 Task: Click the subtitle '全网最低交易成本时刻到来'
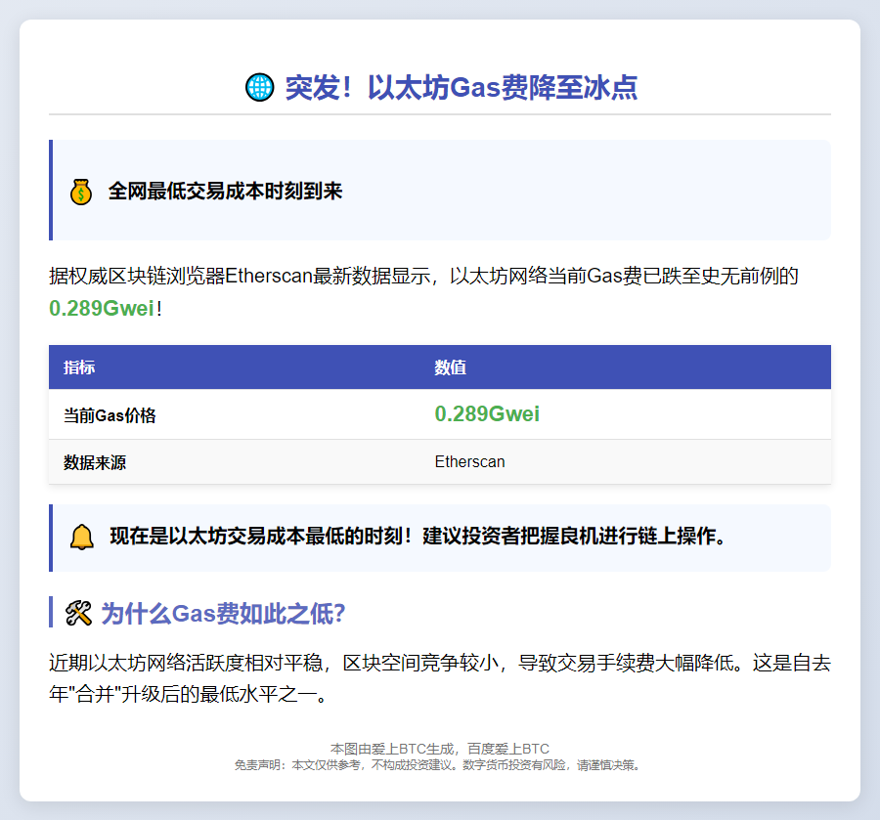click(x=225, y=192)
